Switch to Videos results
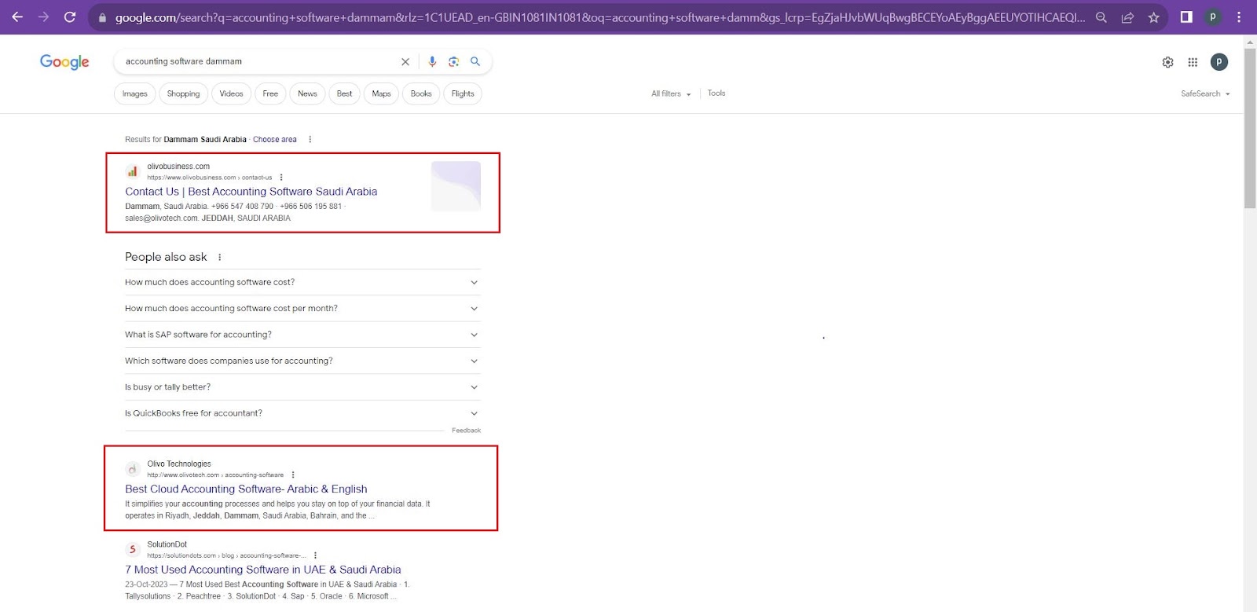Viewport: 1257px width, 612px height. tap(231, 93)
